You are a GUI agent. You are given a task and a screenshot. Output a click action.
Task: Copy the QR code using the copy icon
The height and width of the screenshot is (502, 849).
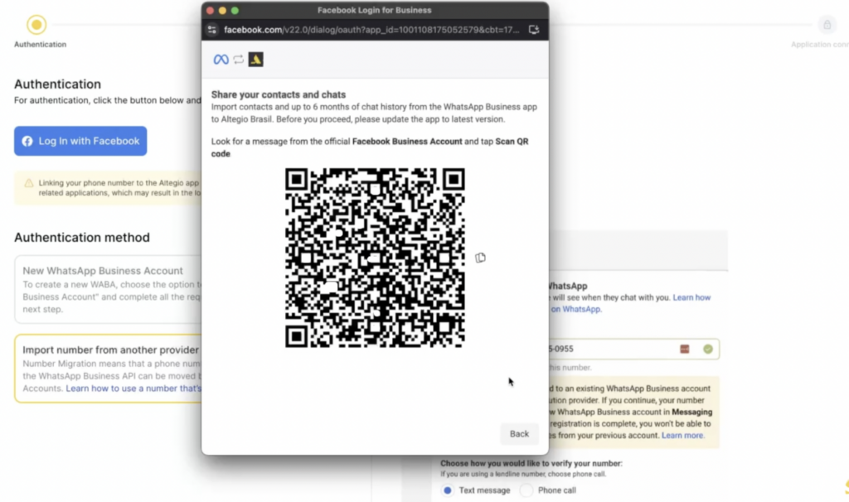pyautogui.click(x=480, y=258)
